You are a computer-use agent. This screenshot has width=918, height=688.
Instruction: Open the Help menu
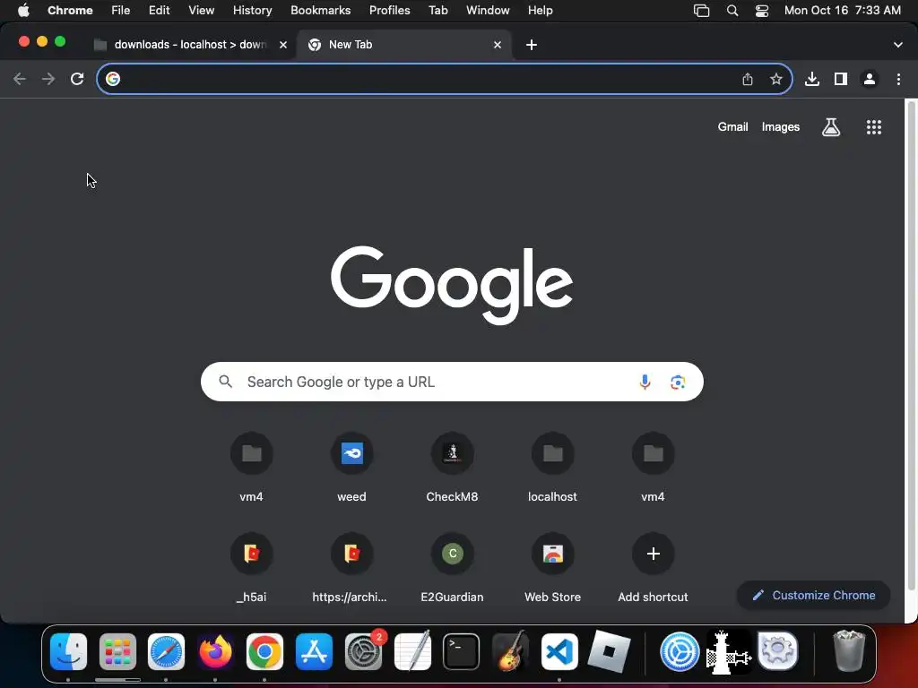coord(541,11)
